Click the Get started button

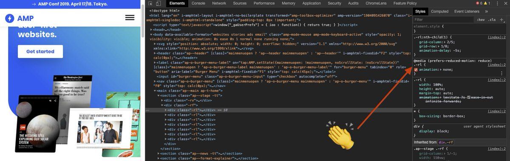[40, 51]
